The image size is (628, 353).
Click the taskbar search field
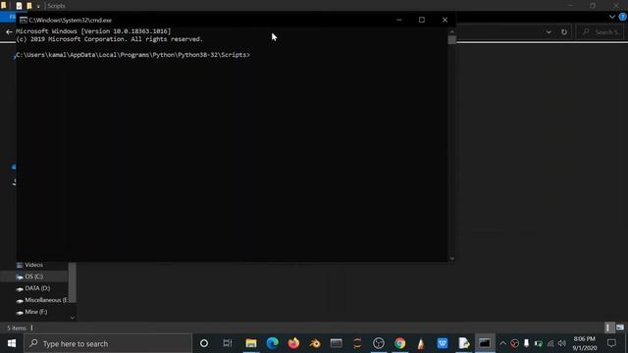click(108, 343)
